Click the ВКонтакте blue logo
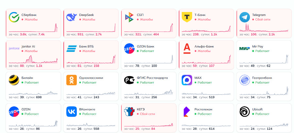The width and height of the screenshot is (294, 133). [x=71, y=112]
